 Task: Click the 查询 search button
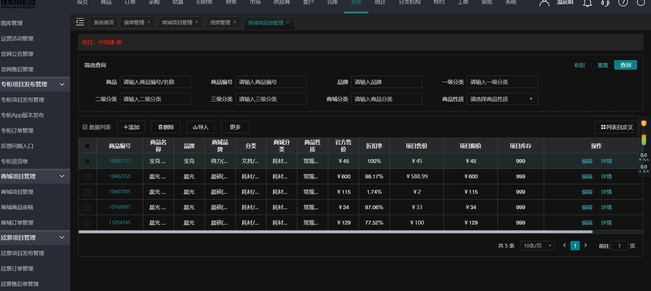point(626,65)
